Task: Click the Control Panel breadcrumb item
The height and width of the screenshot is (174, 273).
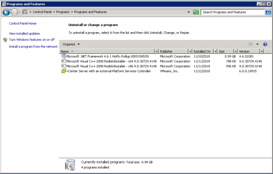Action: [42, 12]
